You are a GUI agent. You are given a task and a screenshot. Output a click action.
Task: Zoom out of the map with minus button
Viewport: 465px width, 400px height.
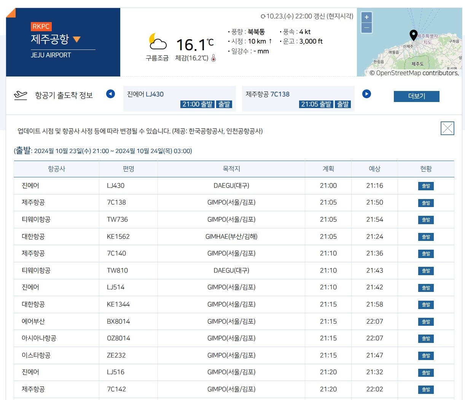click(x=366, y=28)
